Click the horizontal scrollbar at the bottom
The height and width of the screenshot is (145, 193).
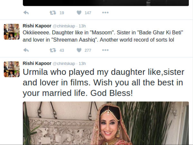click(x=96, y=143)
